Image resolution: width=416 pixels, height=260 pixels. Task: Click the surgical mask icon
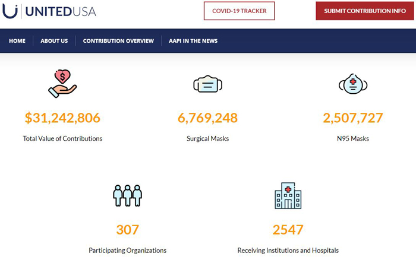[208, 84]
